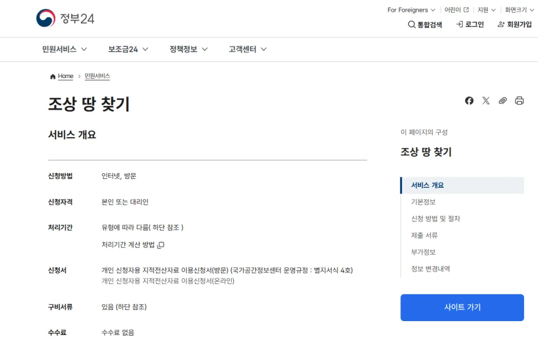The height and width of the screenshot is (349, 538).
Task: Share page on Facebook icon
Action: [469, 101]
